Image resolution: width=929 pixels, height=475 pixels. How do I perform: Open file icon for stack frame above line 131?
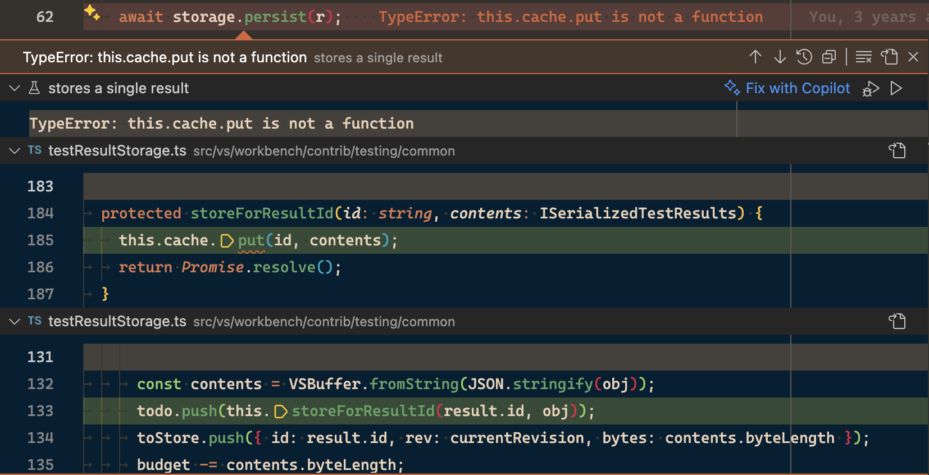pyautogui.click(x=897, y=321)
